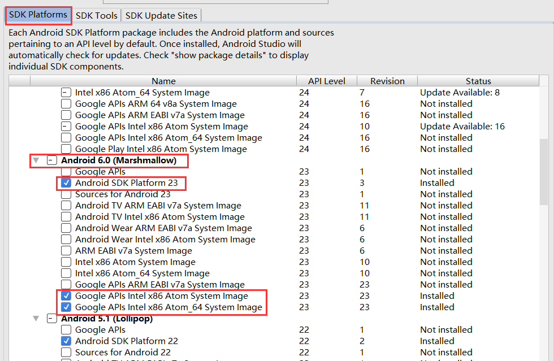
Task: Check ARM EABI v7a System Image API 23
Action: click(66, 251)
